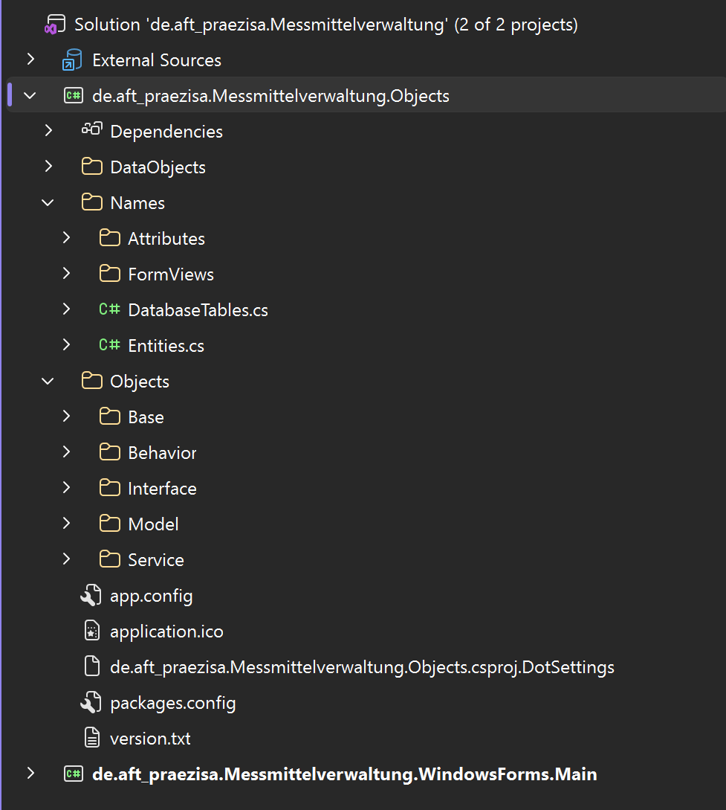Click the DataObjects folder icon
This screenshot has height=810, width=726.
tap(92, 167)
